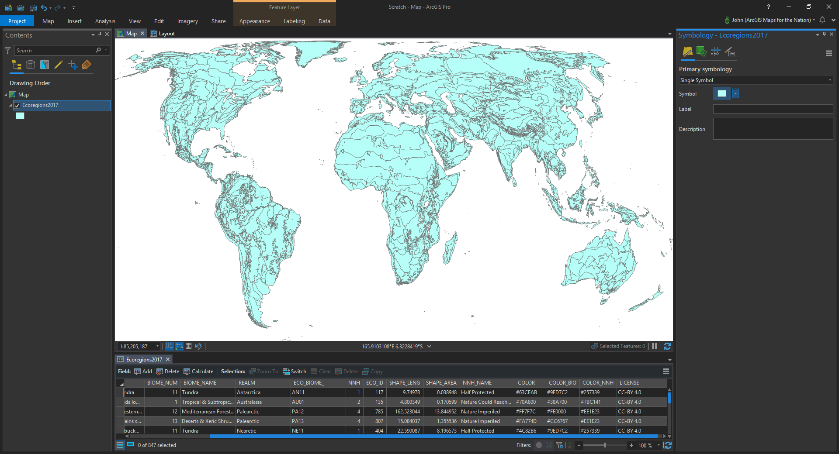The height and width of the screenshot is (454, 839).
Task: Open List By Snapping icon
Action: tap(72, 65)
